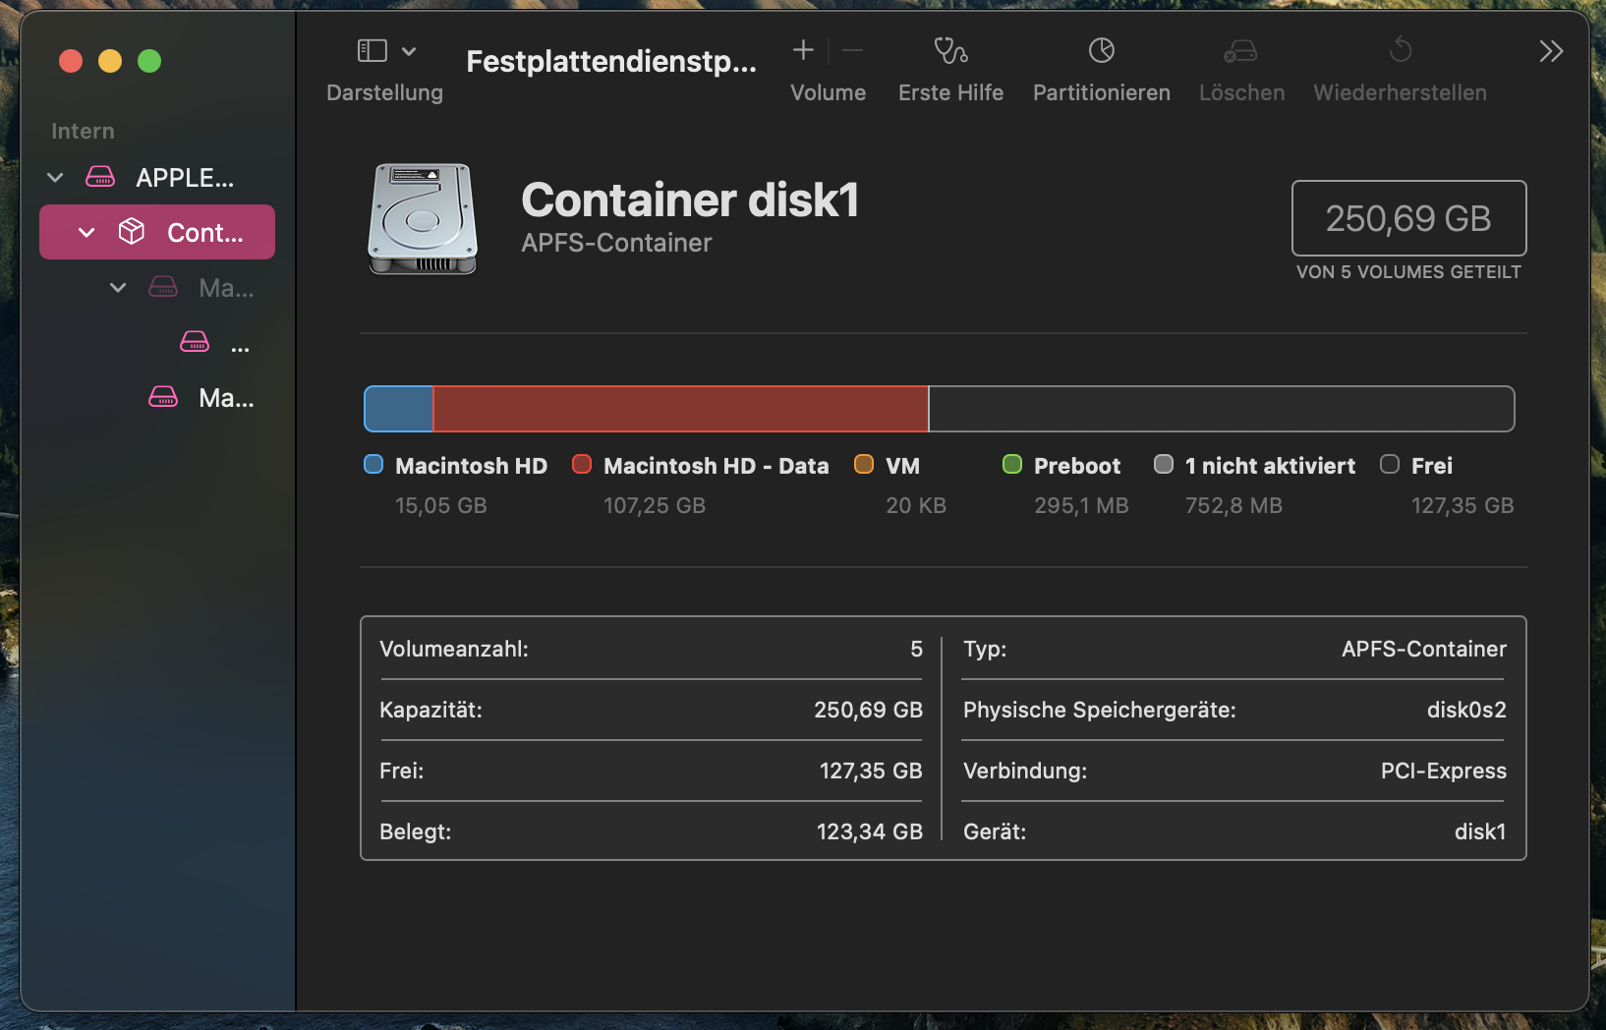
Task: Select the APPLE physical disk in sidebar
Action: click(x=184, y=178)
